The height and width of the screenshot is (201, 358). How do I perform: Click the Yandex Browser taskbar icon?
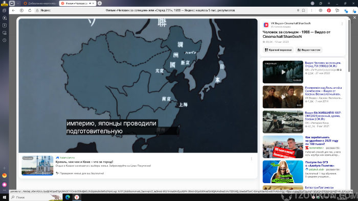click(x=77, y=197)
